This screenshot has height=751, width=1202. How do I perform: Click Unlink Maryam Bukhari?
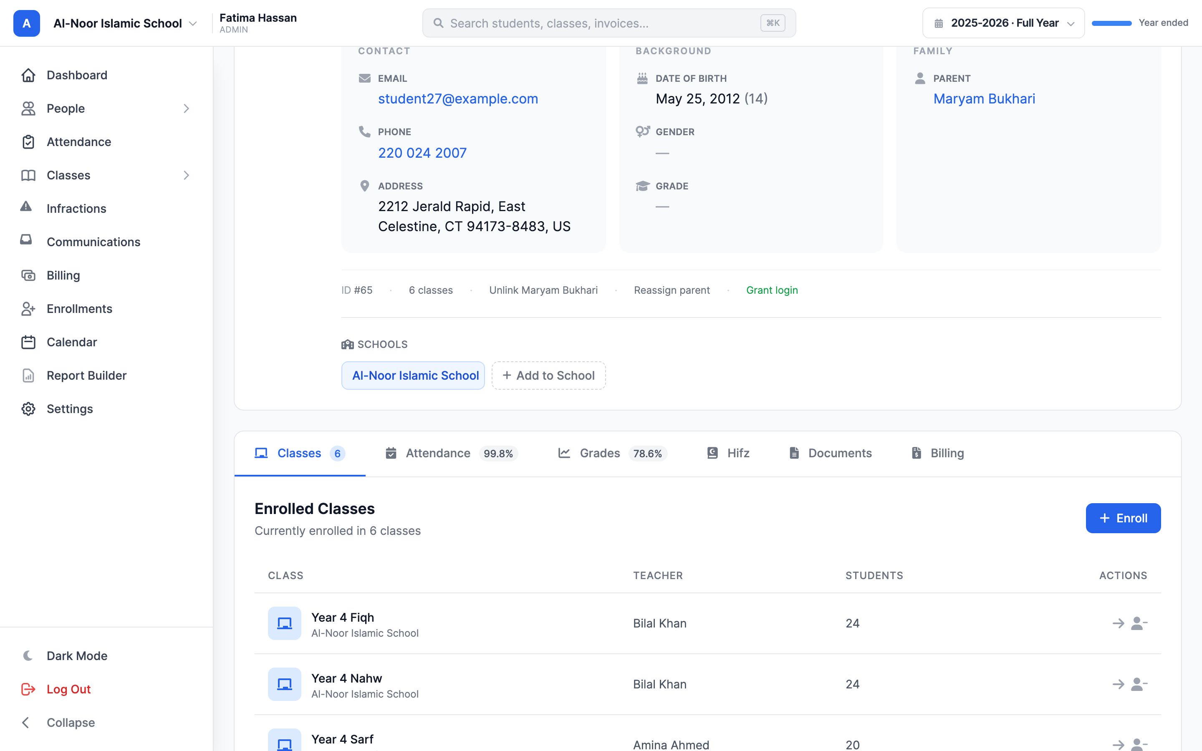pos(543,290)
